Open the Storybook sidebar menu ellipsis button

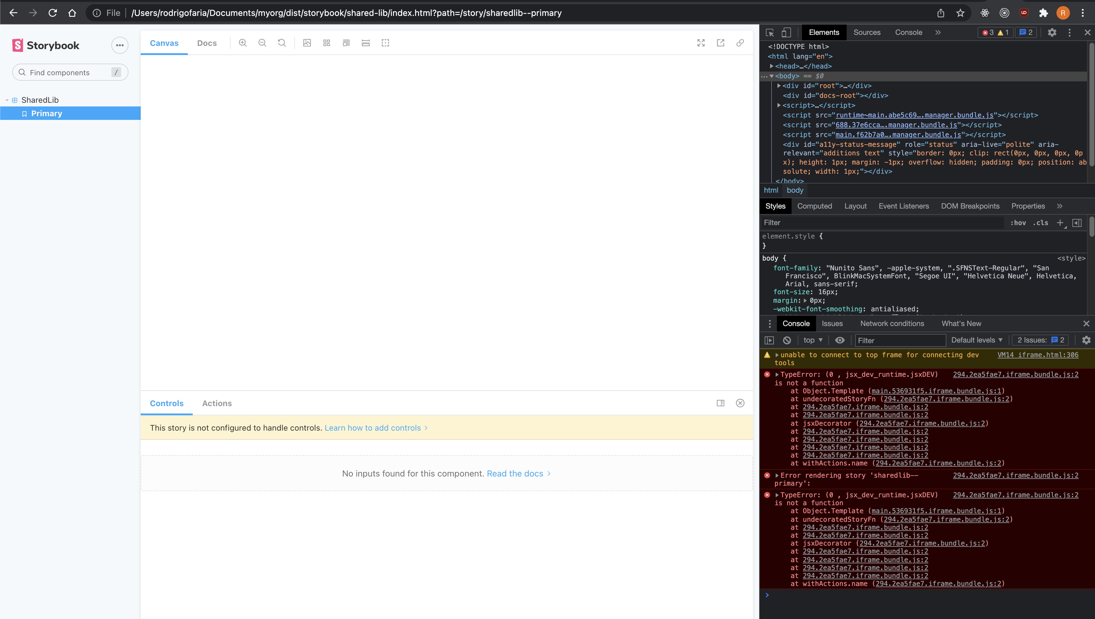click(120, 46)
